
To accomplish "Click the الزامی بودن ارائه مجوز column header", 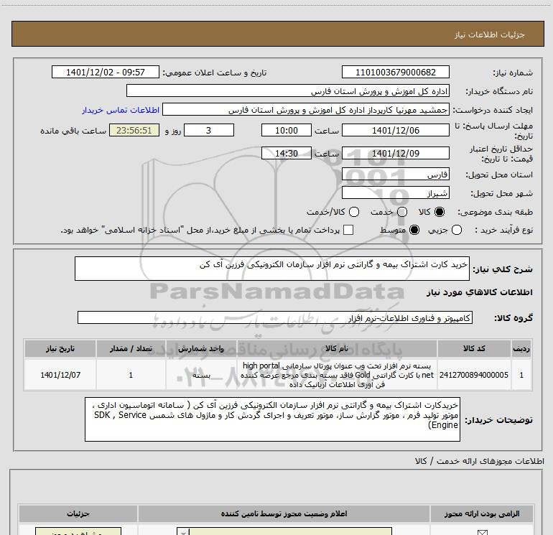I will 482,513.
